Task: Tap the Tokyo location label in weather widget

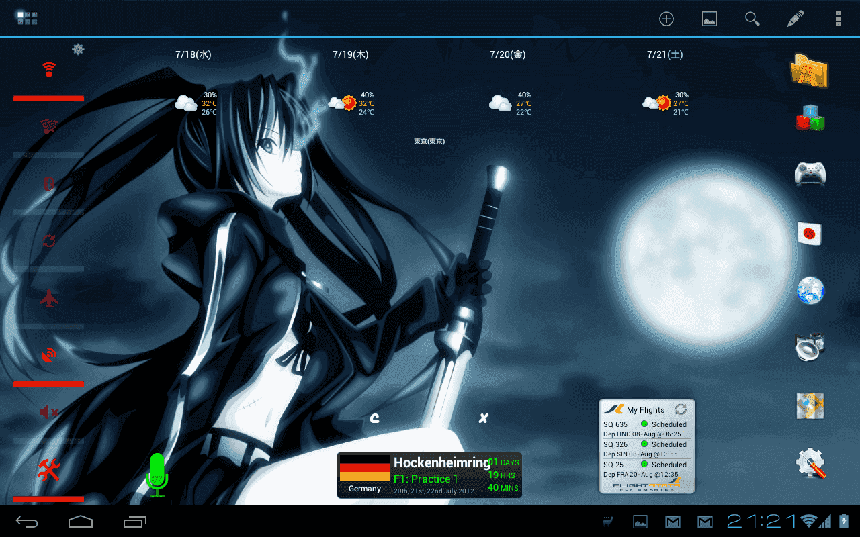Action: click(429, 141)
